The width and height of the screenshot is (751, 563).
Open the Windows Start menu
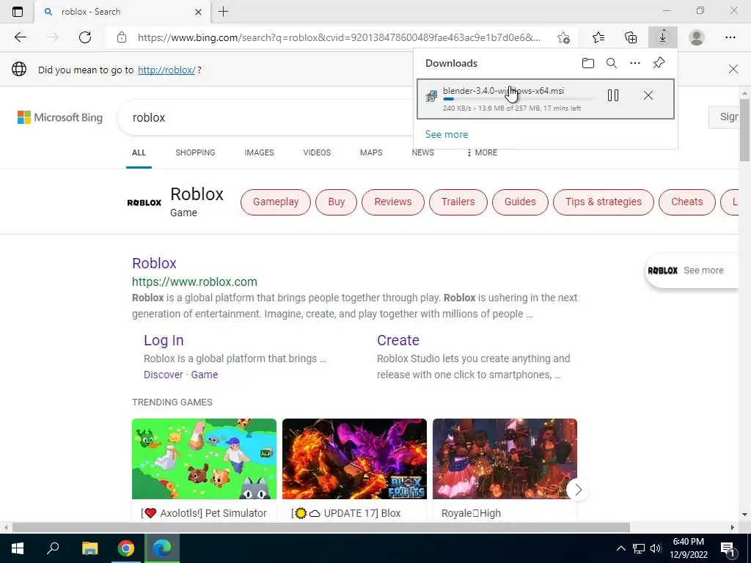point(18,548)
